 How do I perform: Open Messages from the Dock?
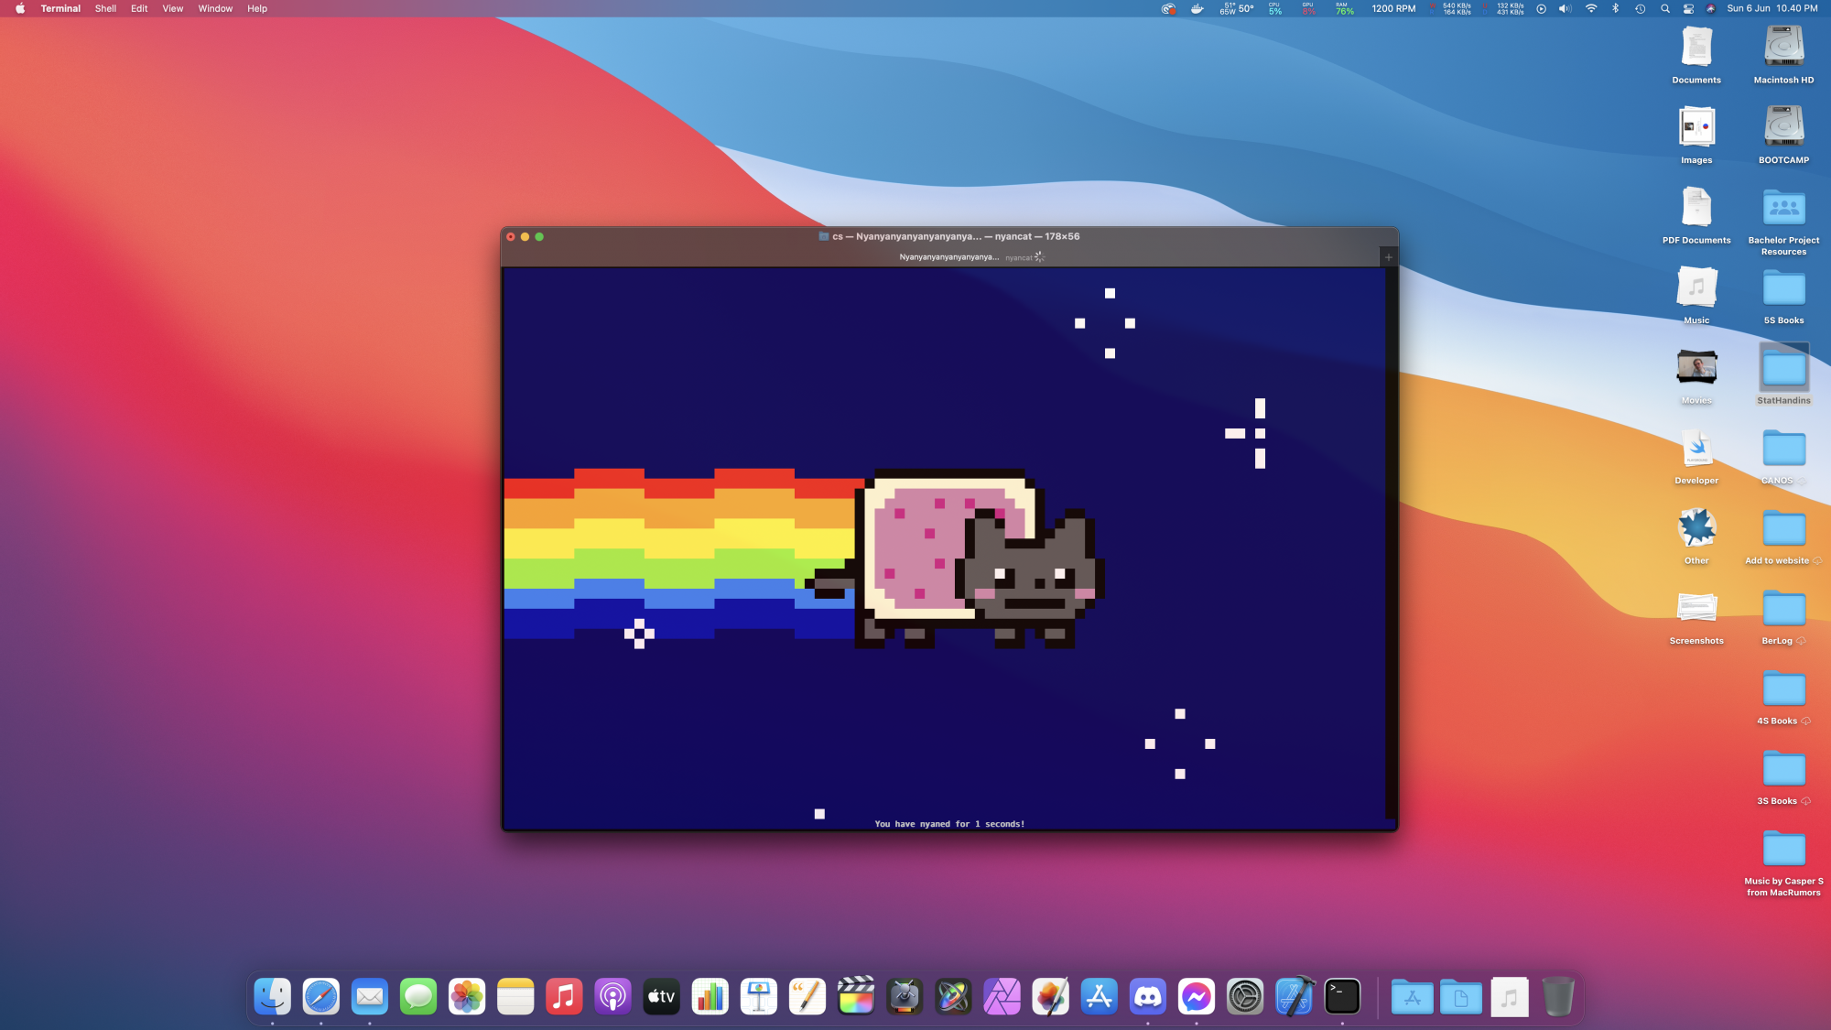tap(418, 996)
